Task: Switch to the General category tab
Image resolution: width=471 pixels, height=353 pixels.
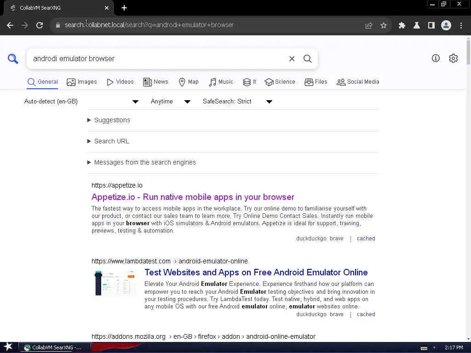Action: pos(42,82)
